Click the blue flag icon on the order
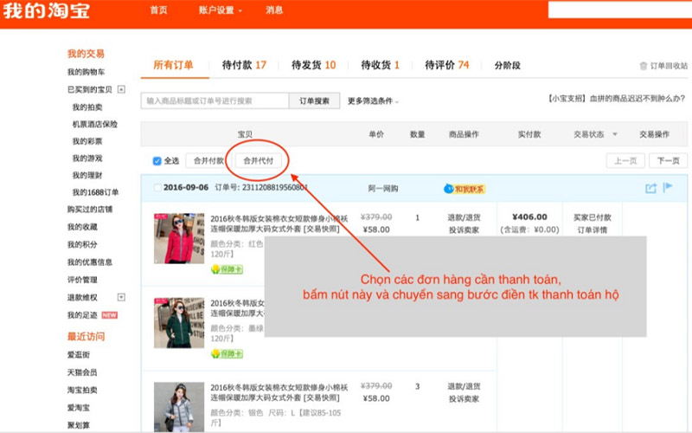 (x=668, y=188)
